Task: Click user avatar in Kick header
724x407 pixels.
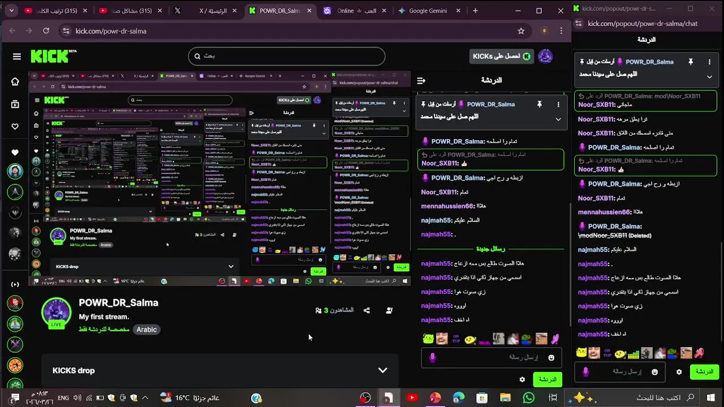Action: (x=545, y=56)
